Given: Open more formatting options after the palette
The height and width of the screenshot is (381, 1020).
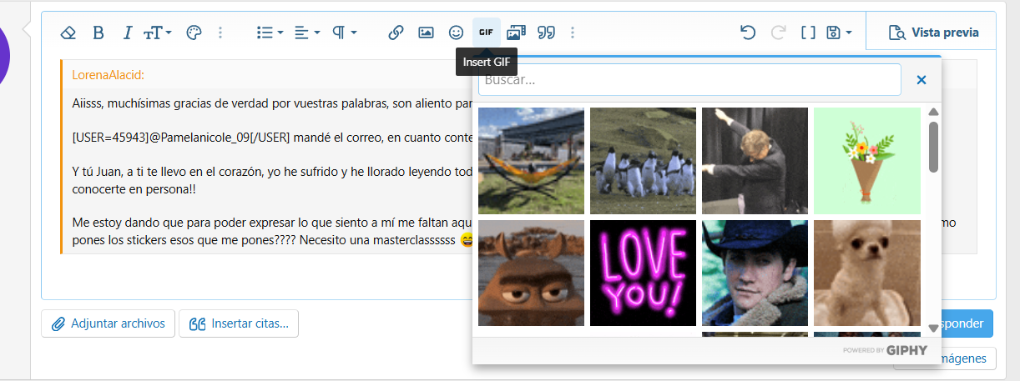Looking at the screenshot, I should click(x=220, y=33).
